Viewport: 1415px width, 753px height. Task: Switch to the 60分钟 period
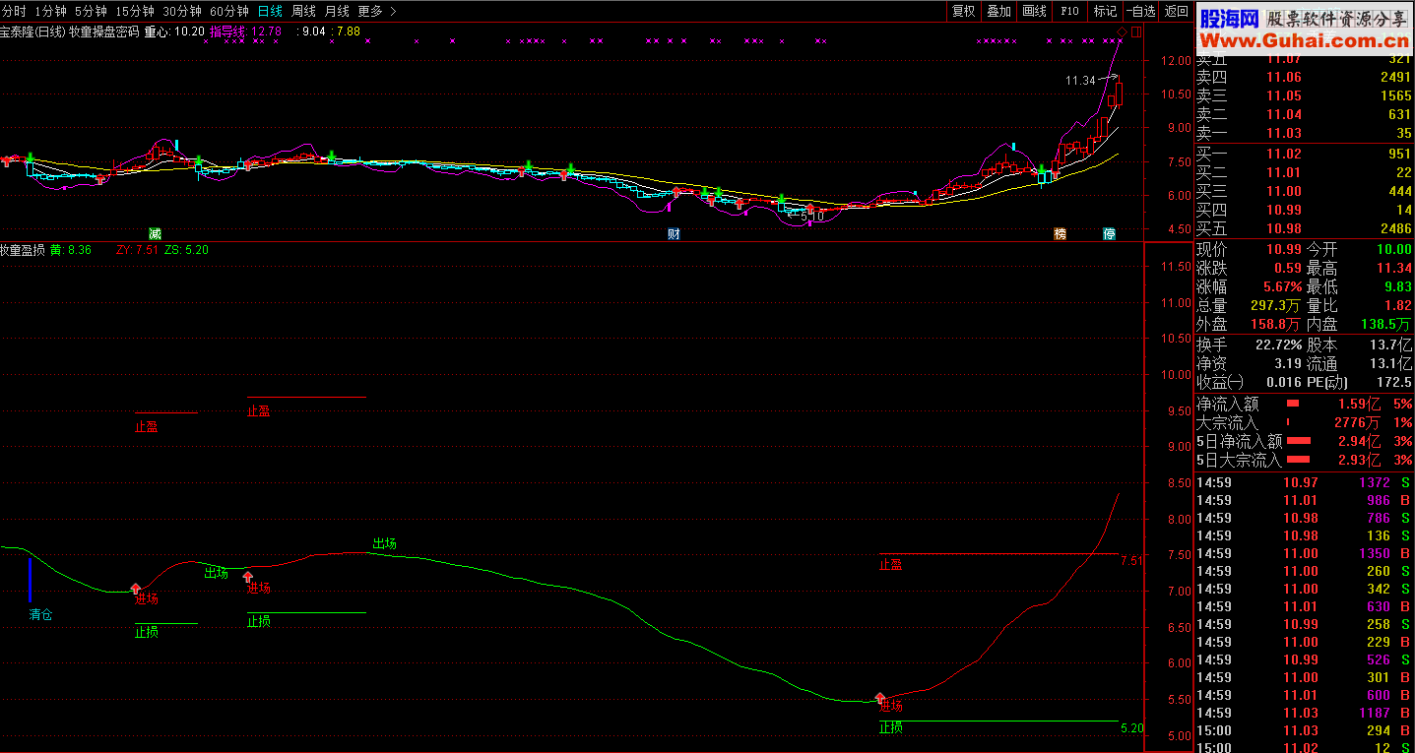coord(229,11)
